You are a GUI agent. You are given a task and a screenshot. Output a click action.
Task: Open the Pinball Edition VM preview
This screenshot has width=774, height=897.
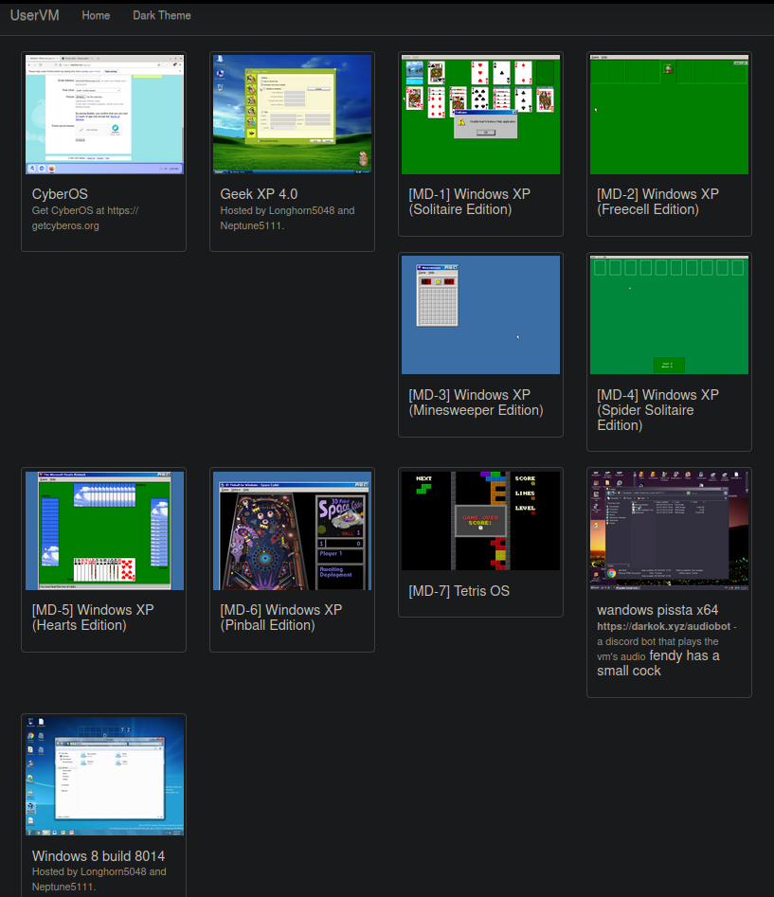click(x=292, y=529)
